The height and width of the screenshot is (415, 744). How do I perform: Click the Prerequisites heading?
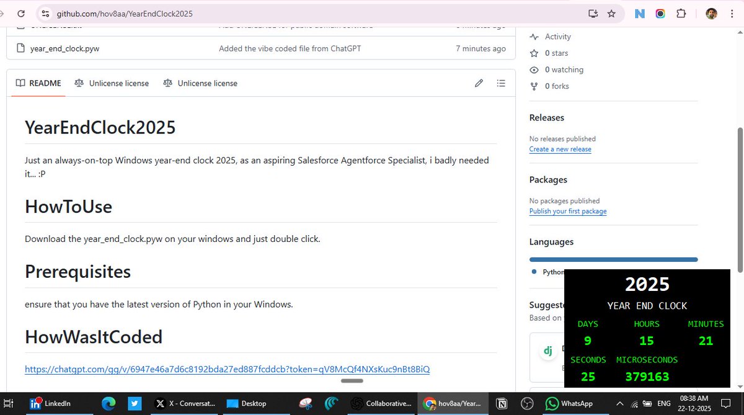point(77,272)
